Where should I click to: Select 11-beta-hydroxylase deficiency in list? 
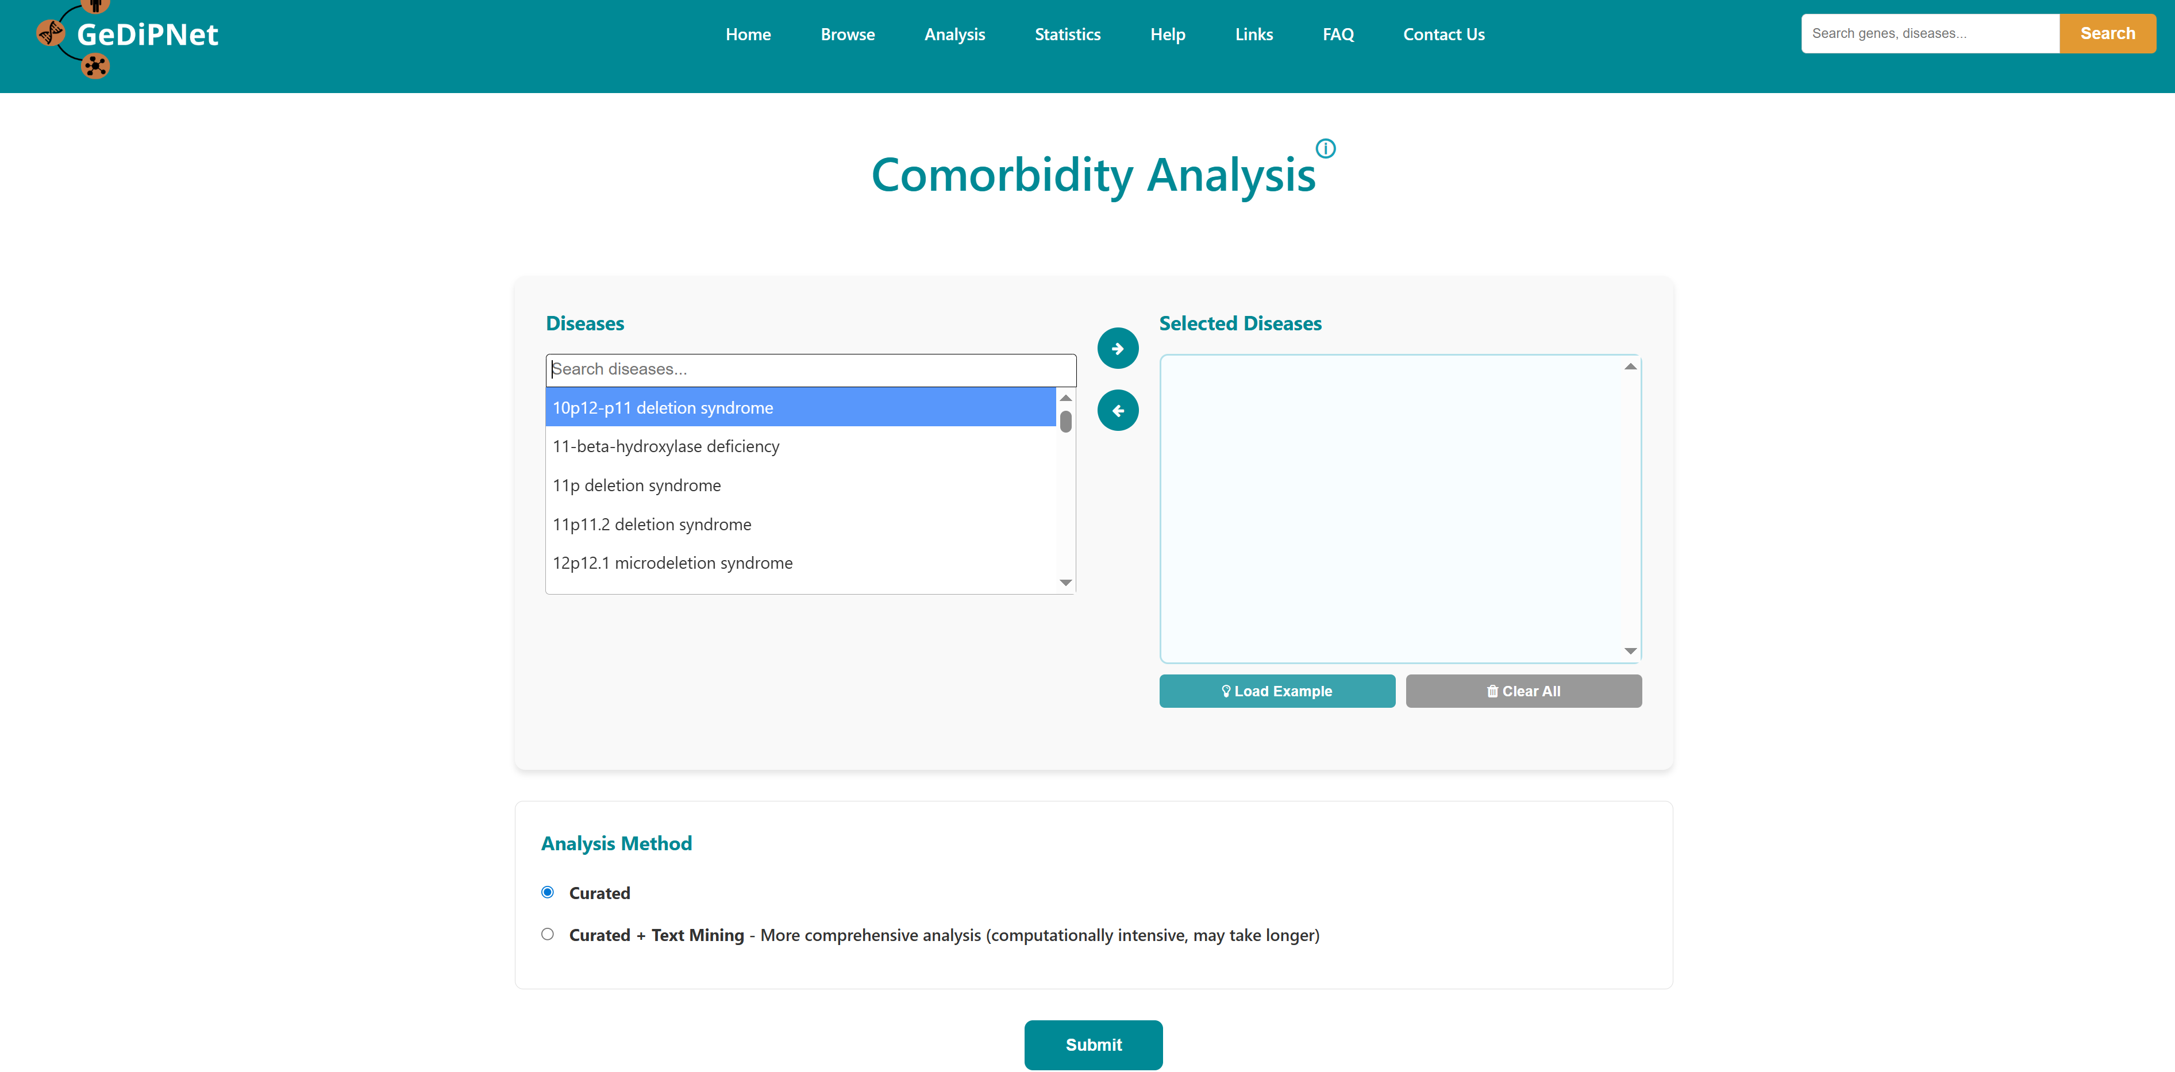[665, 446]
